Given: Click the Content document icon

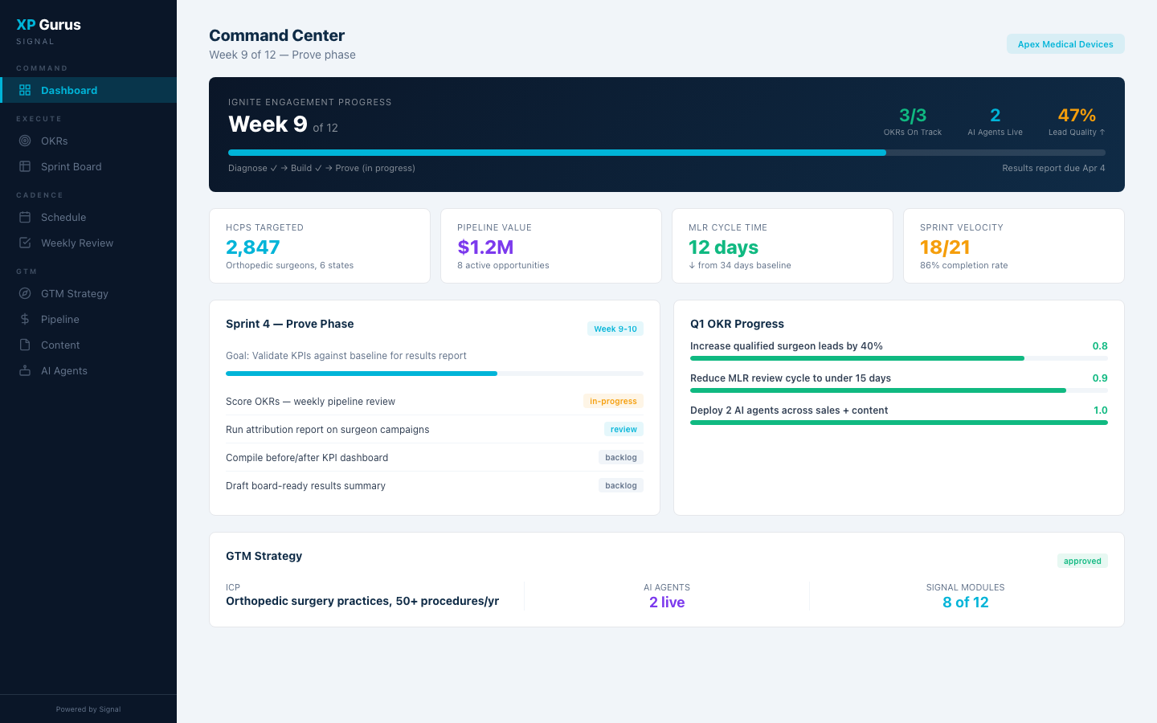Looking at the screenshot, I should click(24, 345).
